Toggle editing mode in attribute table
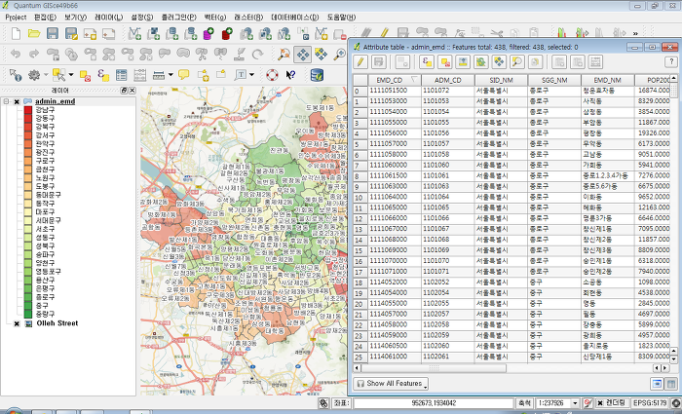682x414 pixels. (360, 61)
